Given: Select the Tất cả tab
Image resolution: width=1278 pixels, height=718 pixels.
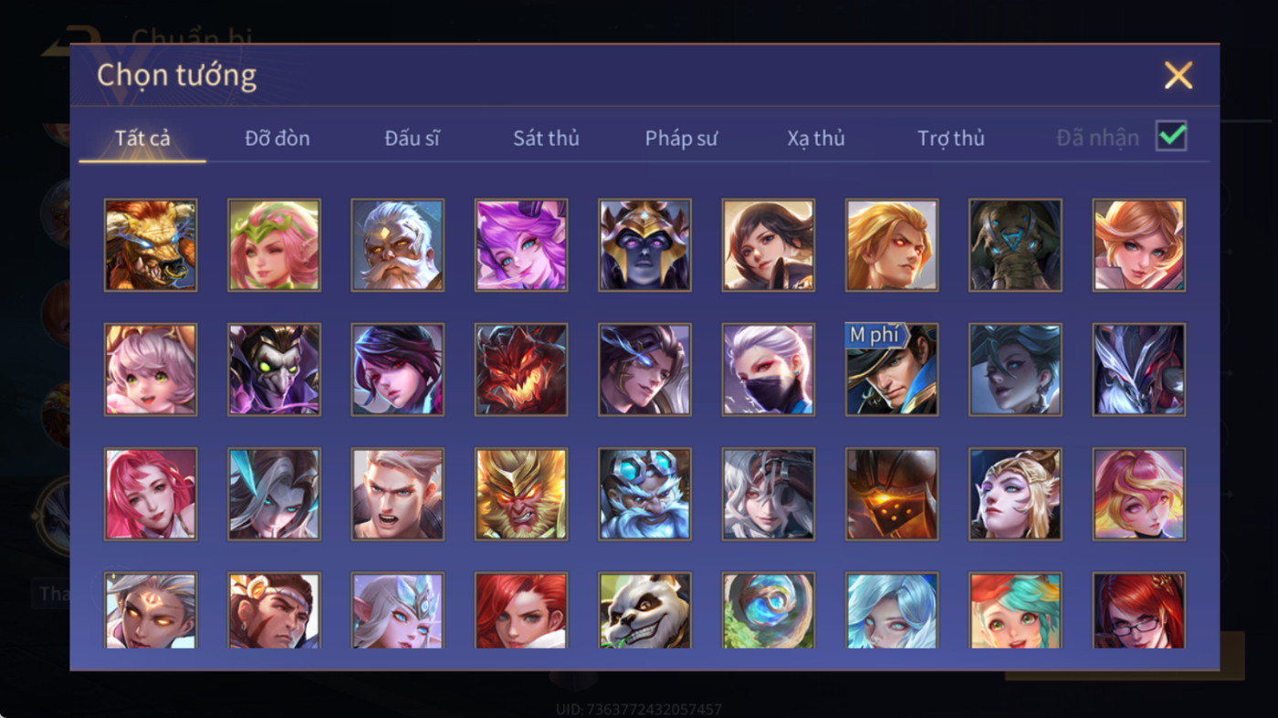Looking at the screenshot, I should [x=142, y=139].
